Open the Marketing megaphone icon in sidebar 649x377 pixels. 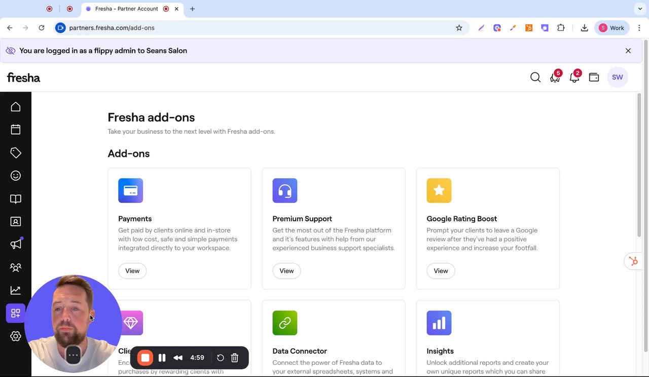point(16,244)
